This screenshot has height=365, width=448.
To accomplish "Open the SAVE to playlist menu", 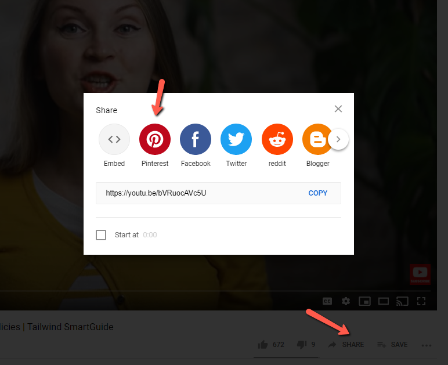I will point(392,345).
